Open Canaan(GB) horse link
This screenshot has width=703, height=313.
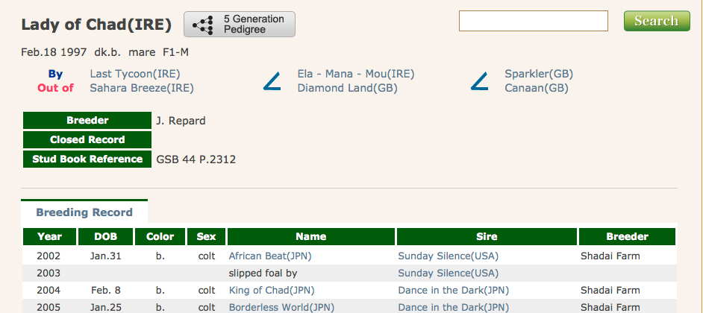coord(536,88)
